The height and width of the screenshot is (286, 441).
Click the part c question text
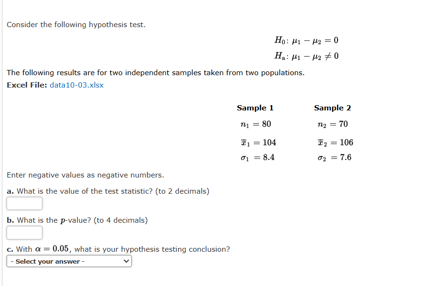118,249
